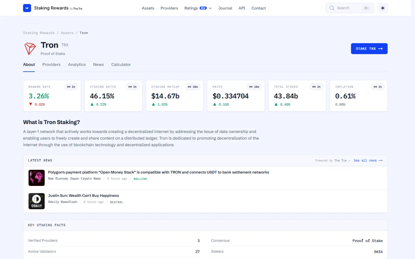Toggle the light/dark theme sun icon
This screenshot has width=415, height=259.
click(x=383, y=8)
